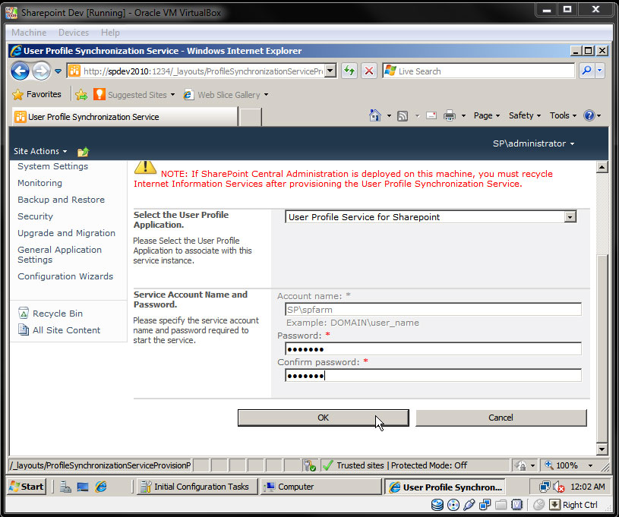Open a new blank IE tab

click(x=251, y=117)
